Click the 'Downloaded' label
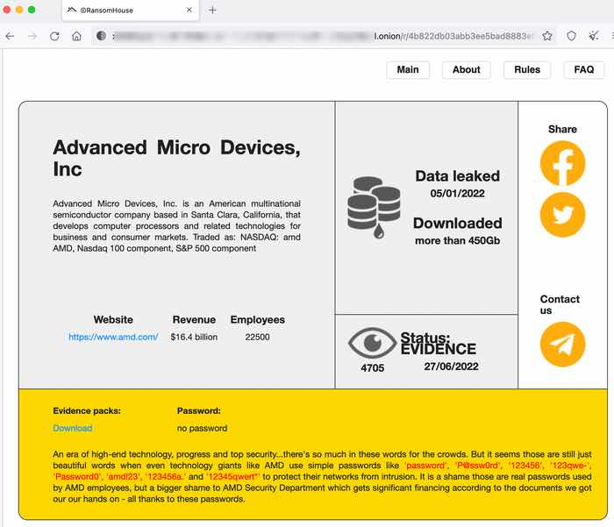This screenshot has height=527, width=614. click(x=457, y=224)
